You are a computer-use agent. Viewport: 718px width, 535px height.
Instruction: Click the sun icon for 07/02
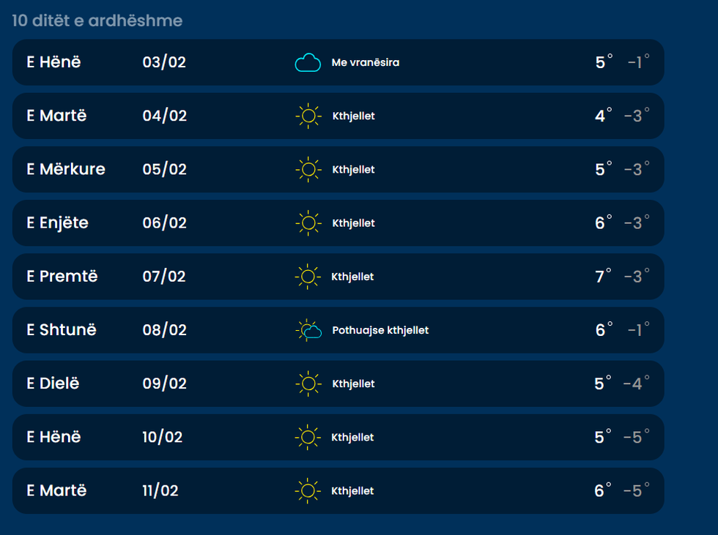(308, 277)
